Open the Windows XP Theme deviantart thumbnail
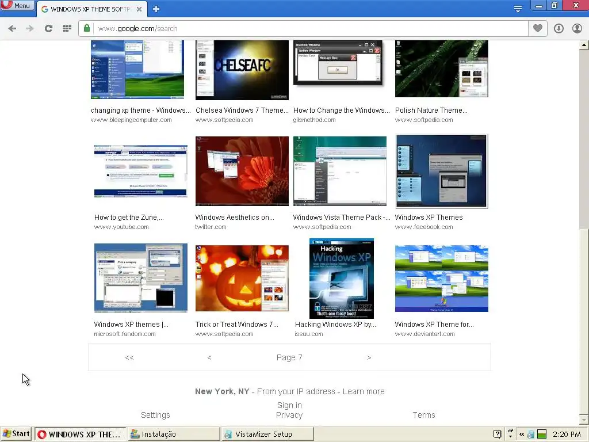The image size is (589, 442). (441, 279)
